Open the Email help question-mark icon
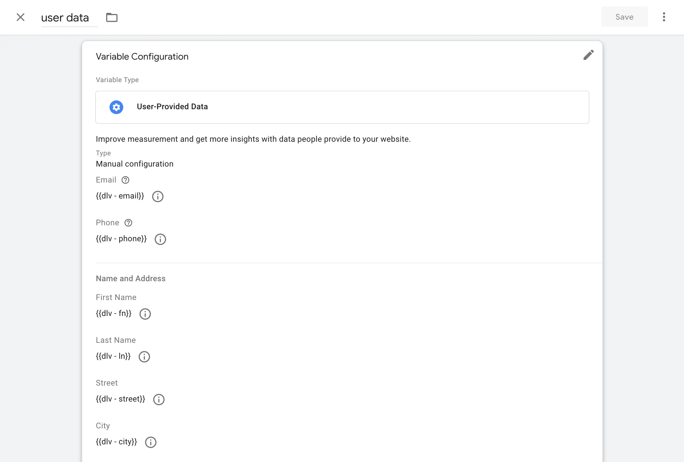 pos(126,180)
